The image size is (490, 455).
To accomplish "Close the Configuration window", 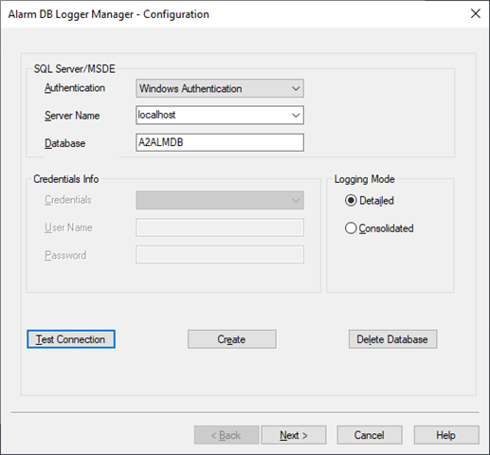I will pyautogui.click(x=476, y=13).
